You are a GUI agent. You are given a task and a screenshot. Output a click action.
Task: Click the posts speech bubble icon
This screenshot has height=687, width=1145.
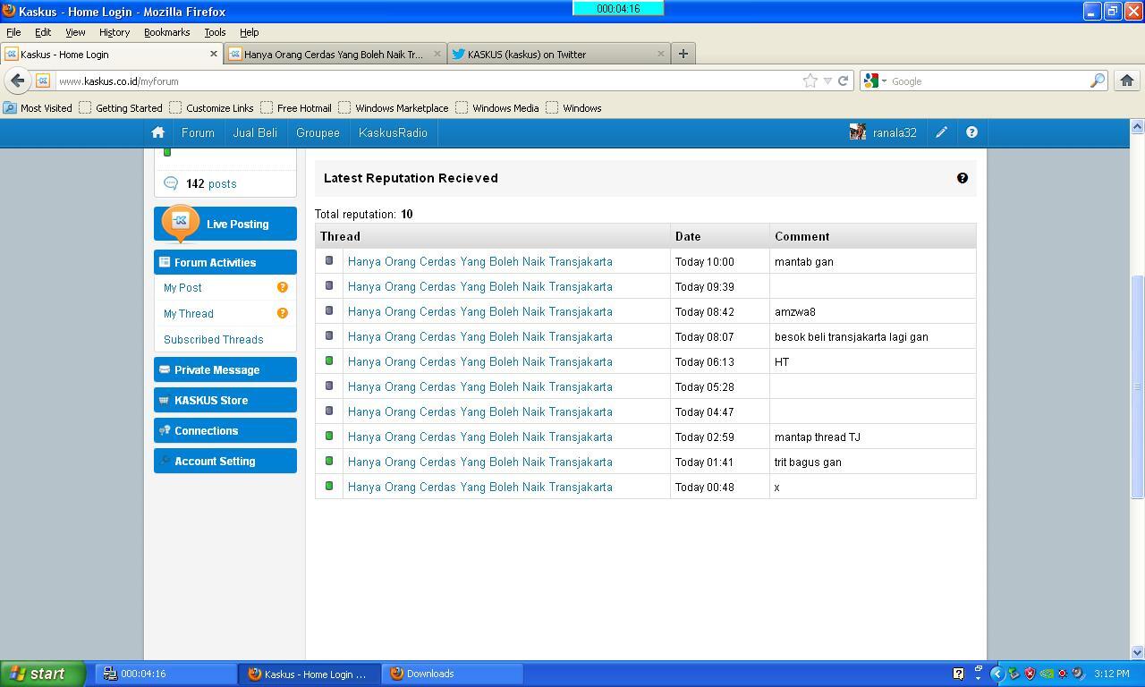click(171, 183)
